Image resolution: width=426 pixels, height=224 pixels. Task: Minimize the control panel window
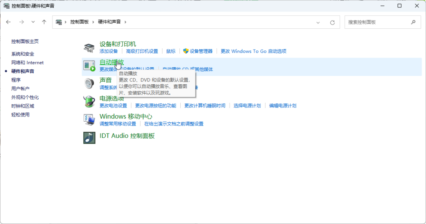coord(382,6)
